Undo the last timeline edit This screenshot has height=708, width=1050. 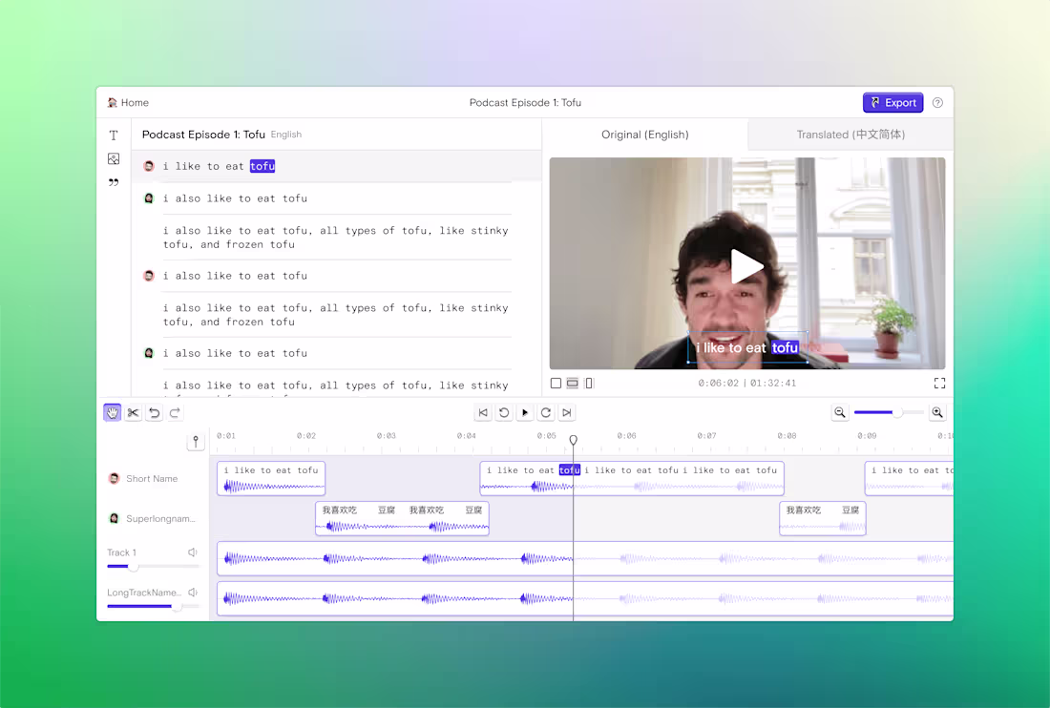[155, 412]
